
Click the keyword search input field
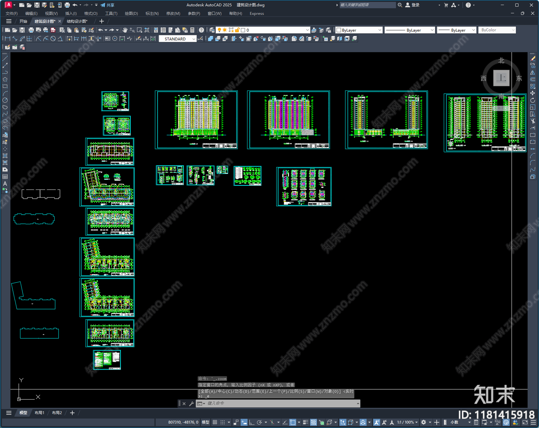pos(368,5)
